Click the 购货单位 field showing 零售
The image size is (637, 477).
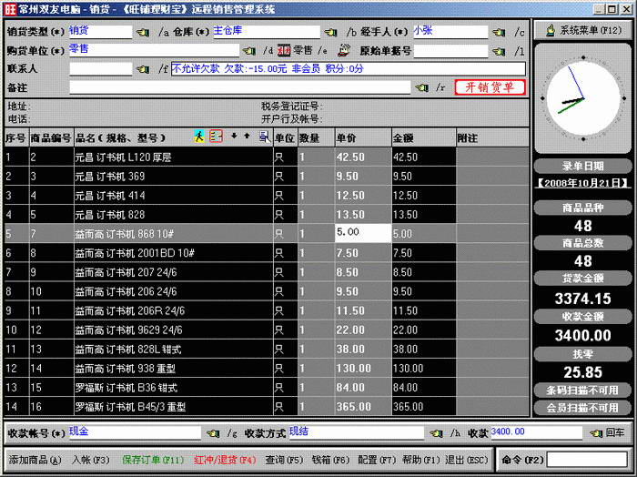pyautogui.click(x=154, y=50)
